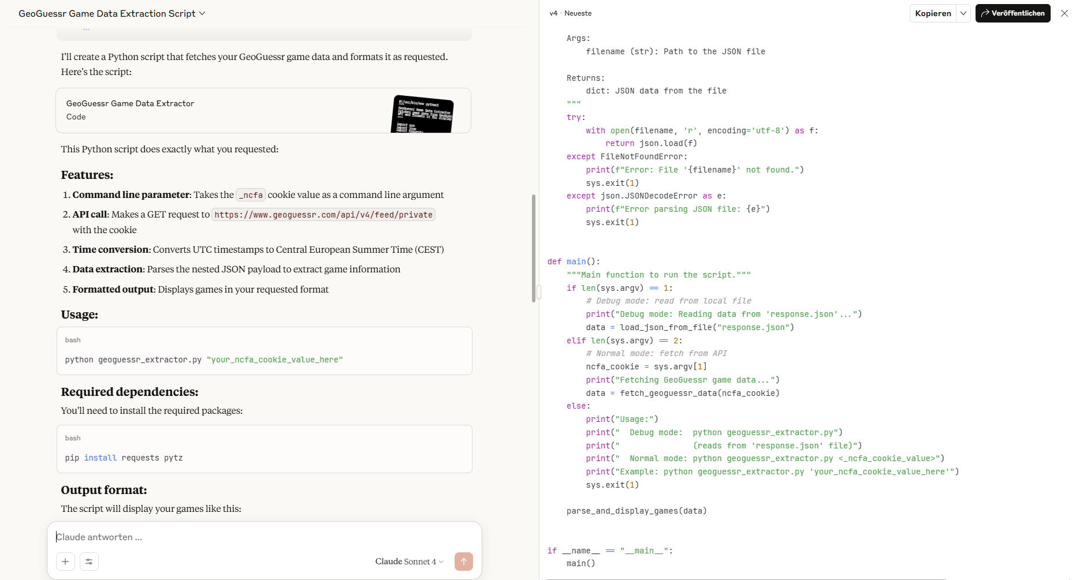Open the Claude Sonnet 4 model selector
The height and width of the screenshot is (580, 1072).
click(409, 562)
